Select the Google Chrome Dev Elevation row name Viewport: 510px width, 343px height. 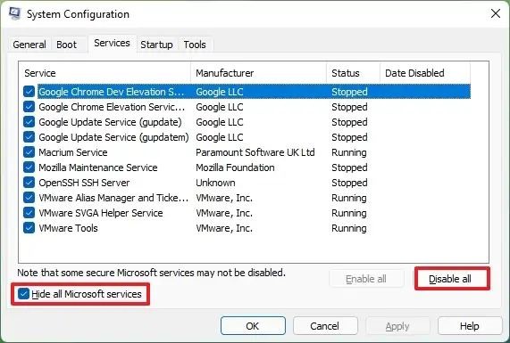tap(112, 92)
